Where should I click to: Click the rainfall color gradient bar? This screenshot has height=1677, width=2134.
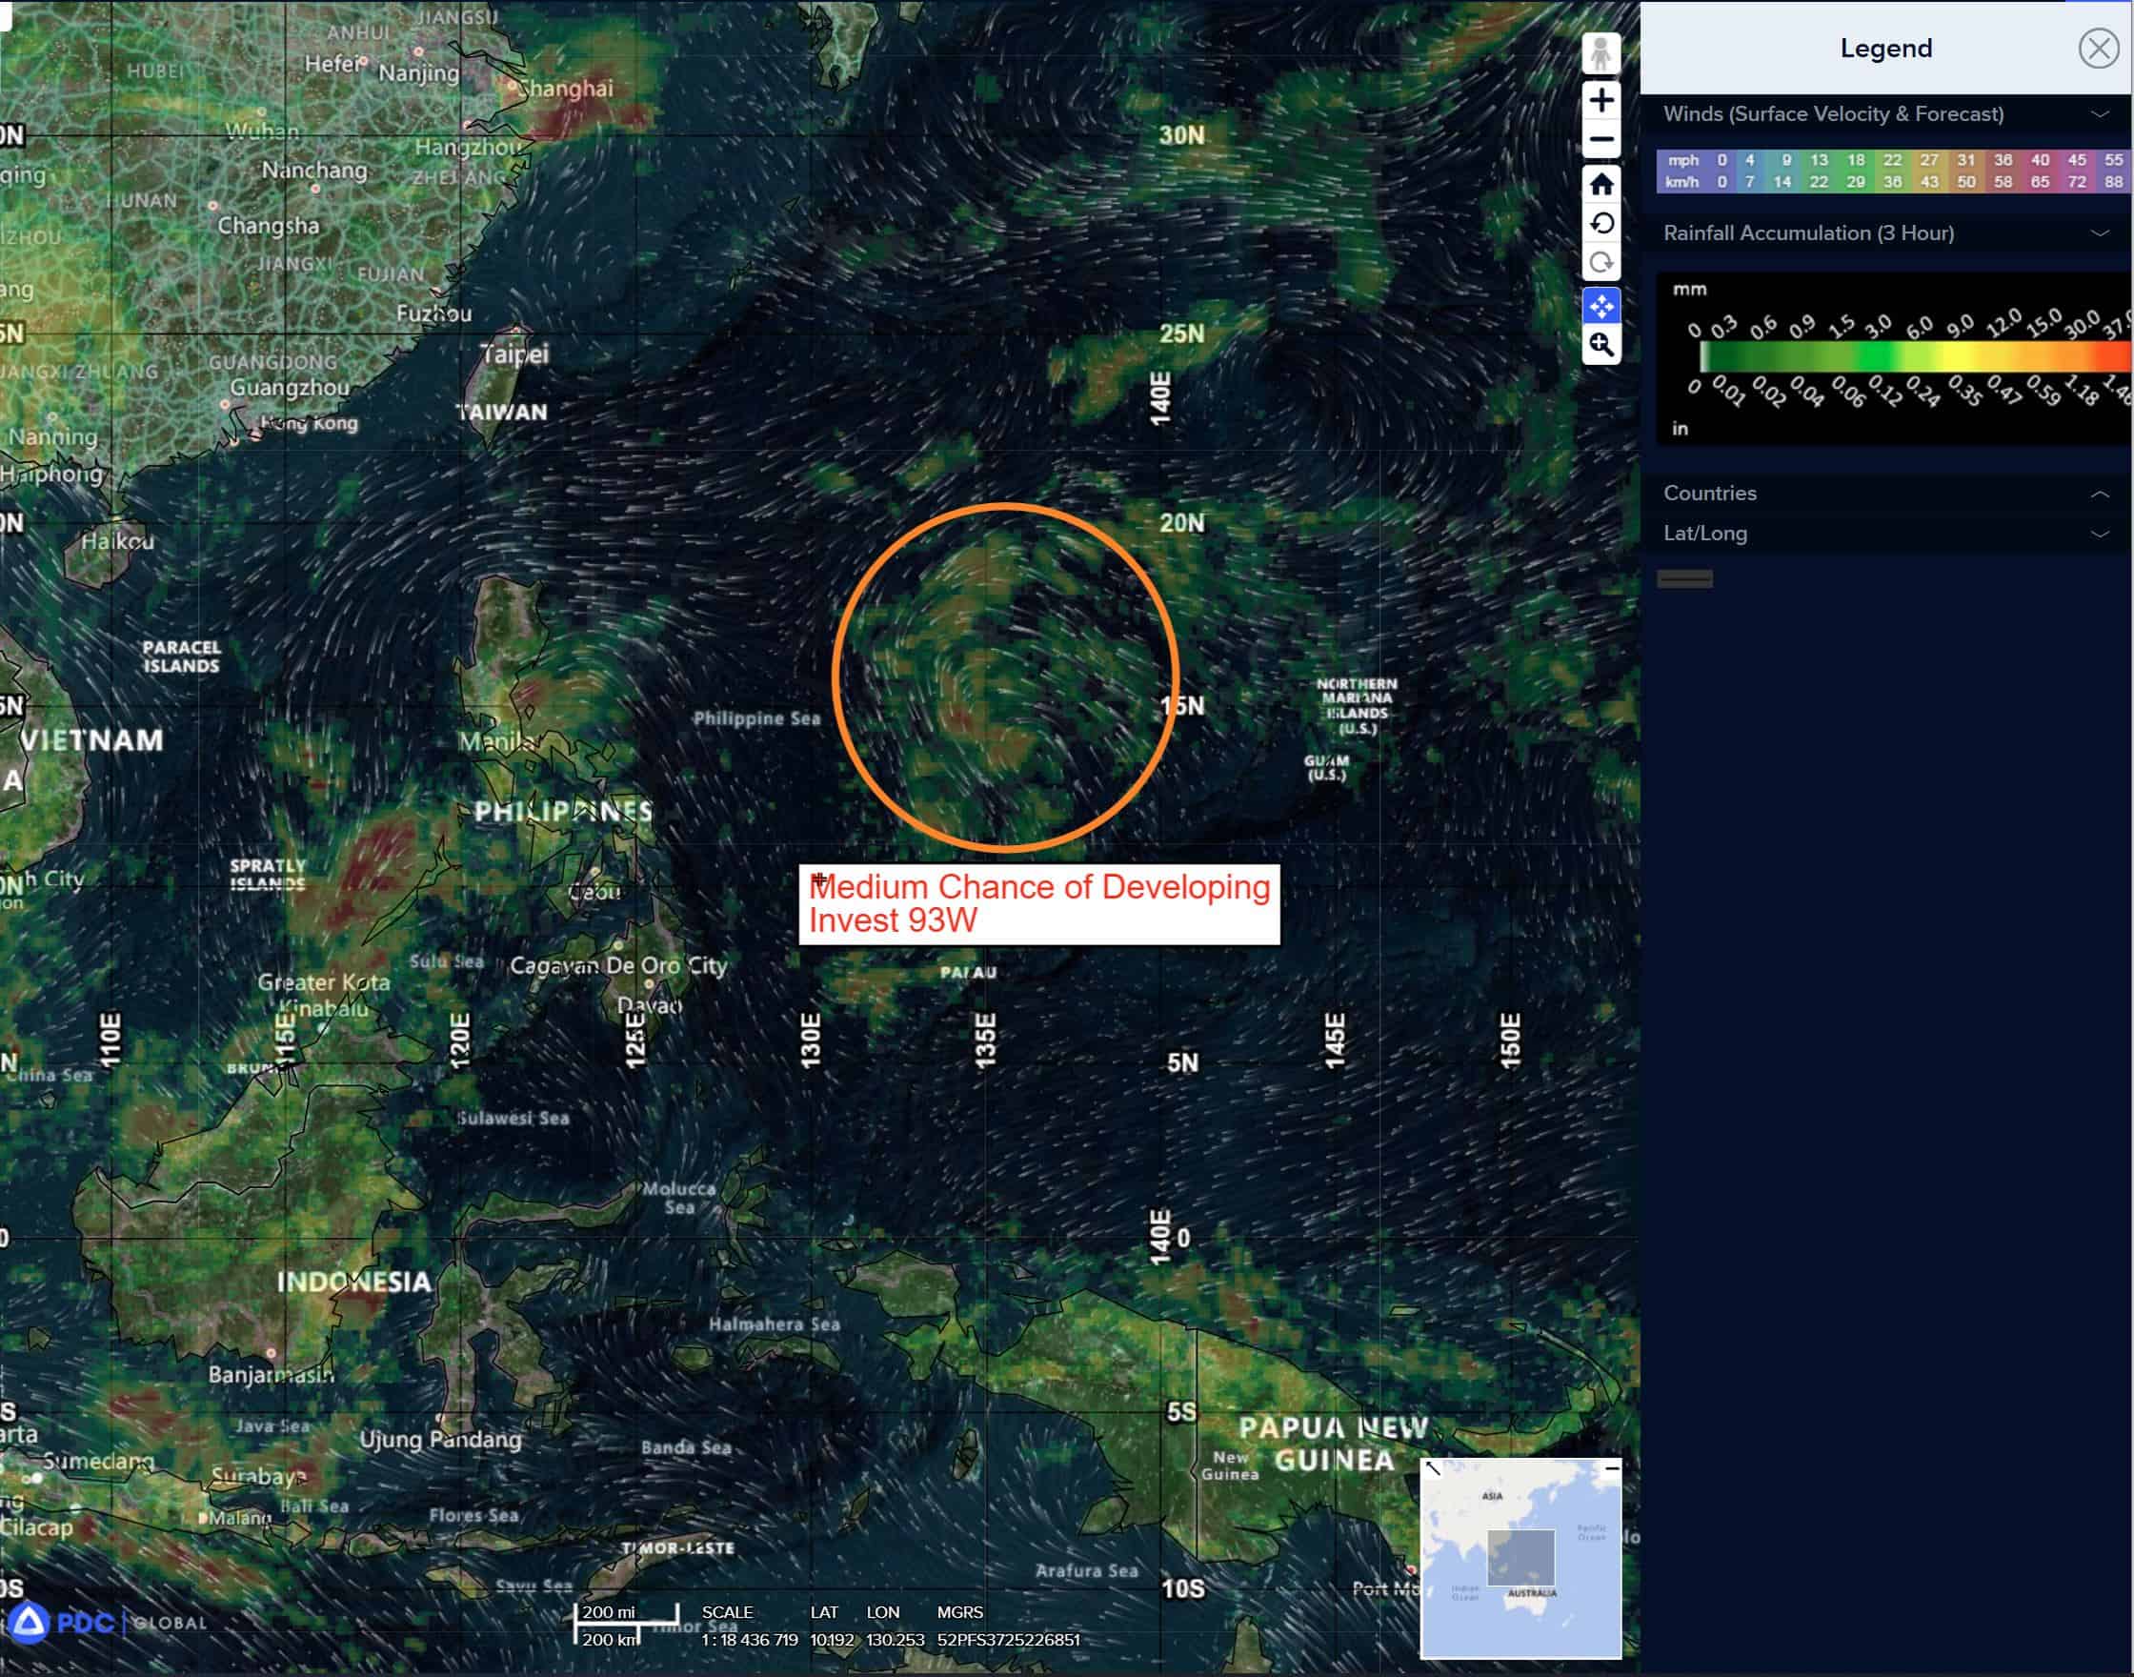1914,356
